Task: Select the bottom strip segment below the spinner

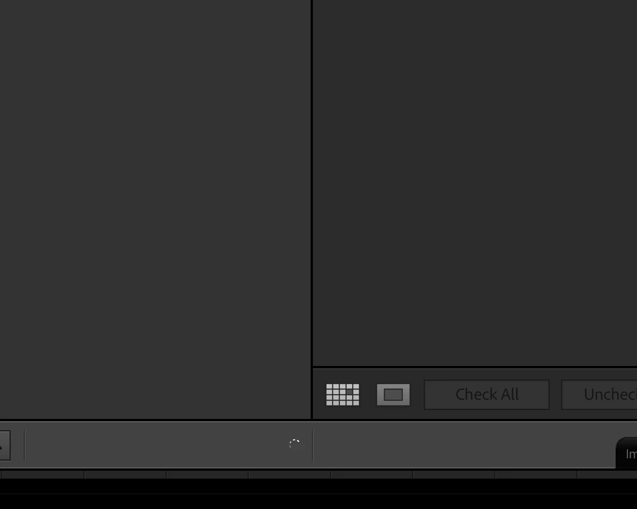Action: pyautogui.click(x=289, y=474)
